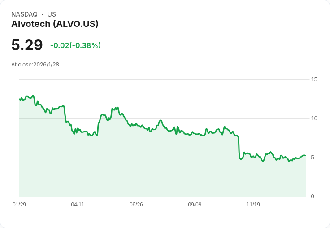Open the Alvotech (ALVO.US) title

tap(55, 24)
